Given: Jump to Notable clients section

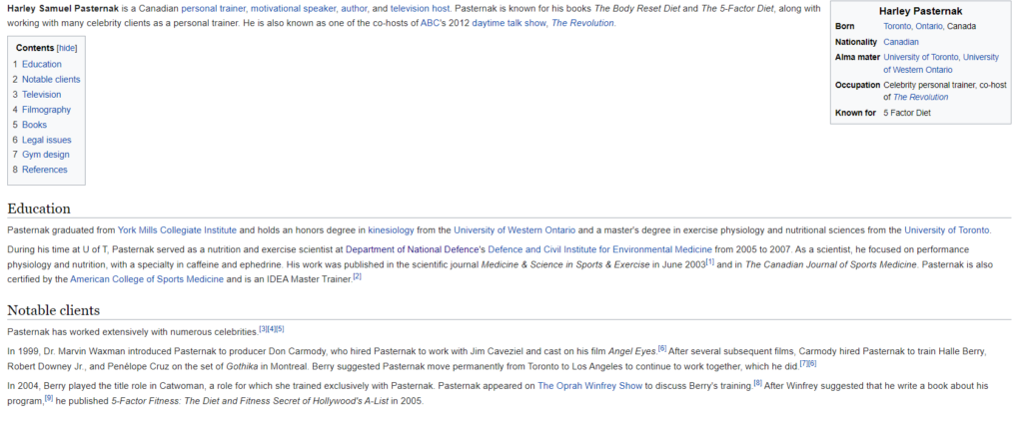Looking at the screenshot, I should click(51, 79).
